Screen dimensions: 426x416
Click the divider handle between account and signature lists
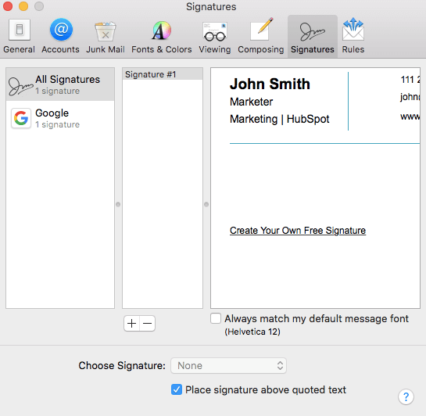(x=118, y=204)
